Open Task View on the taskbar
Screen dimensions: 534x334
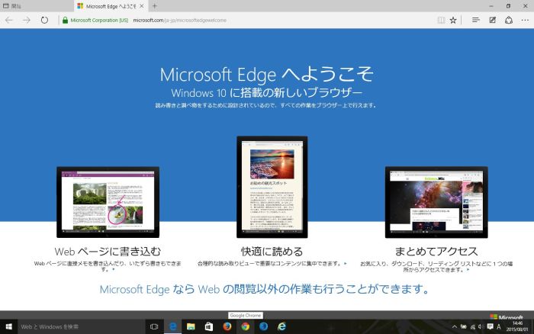(x=154, y=326)
